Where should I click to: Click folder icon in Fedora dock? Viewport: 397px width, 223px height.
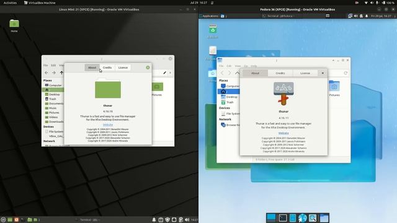pyautogui.click(x=324, y=217)
